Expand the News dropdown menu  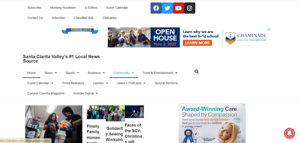pyautogui.click(x=51, y=73)
